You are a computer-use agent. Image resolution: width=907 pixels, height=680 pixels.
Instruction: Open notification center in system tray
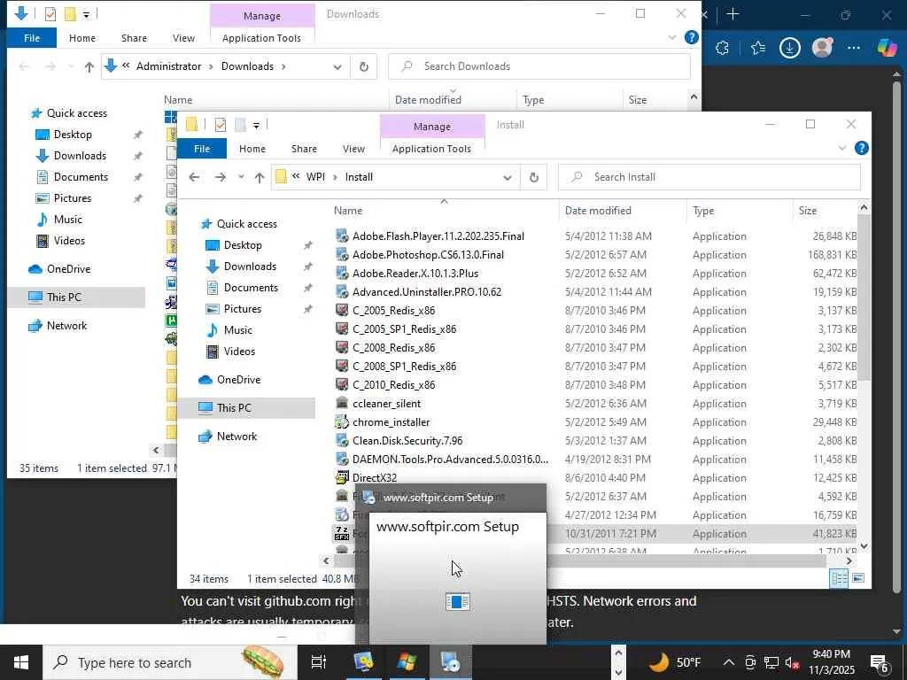(880, 662)
